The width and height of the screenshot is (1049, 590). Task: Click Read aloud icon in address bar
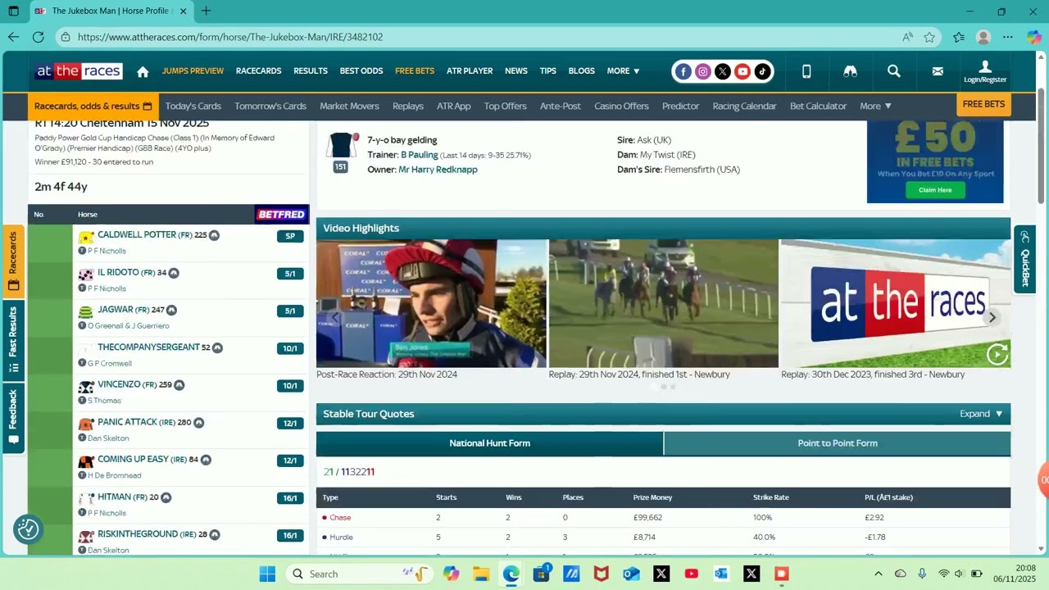pyautogui.click(x=908, y=37)
